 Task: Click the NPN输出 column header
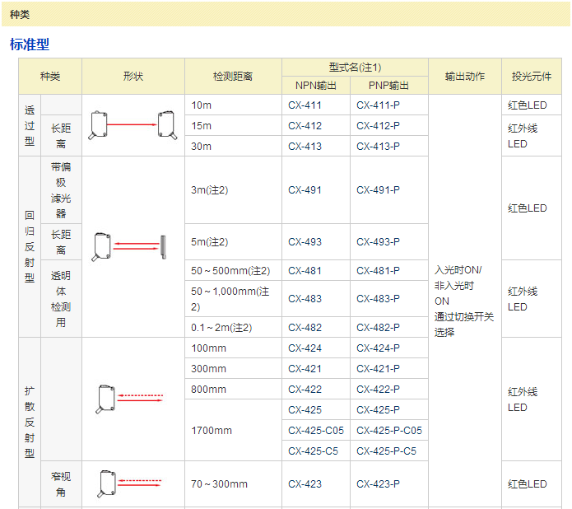(316, 85)
